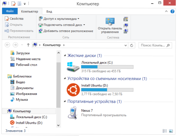Screen dimensions: 177x136
Task: Click sidebar scrollbar up arrow
Action: pos(58,53)
